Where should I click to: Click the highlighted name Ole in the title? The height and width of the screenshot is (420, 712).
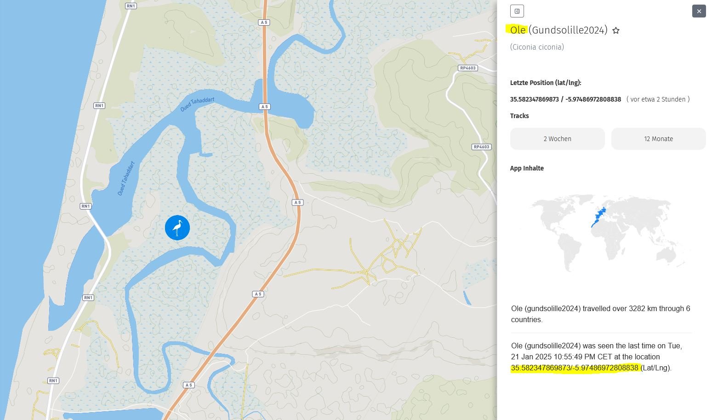coord(518,30)
